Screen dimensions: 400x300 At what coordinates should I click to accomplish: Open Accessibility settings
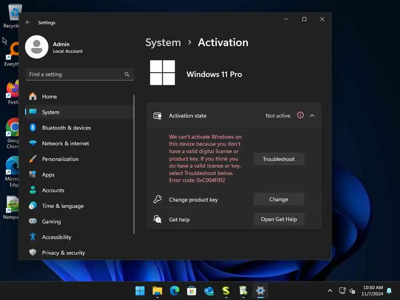tap(79, 237)
